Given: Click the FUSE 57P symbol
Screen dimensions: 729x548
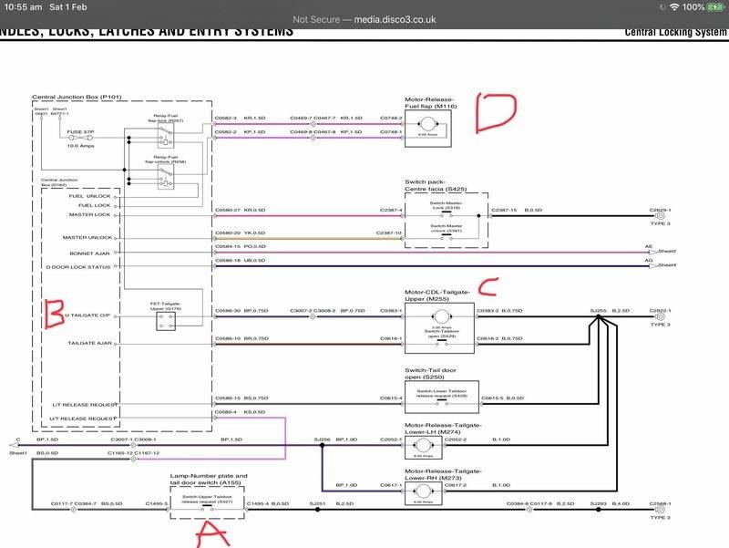Looking at the screenshot, I should point(81,138).
